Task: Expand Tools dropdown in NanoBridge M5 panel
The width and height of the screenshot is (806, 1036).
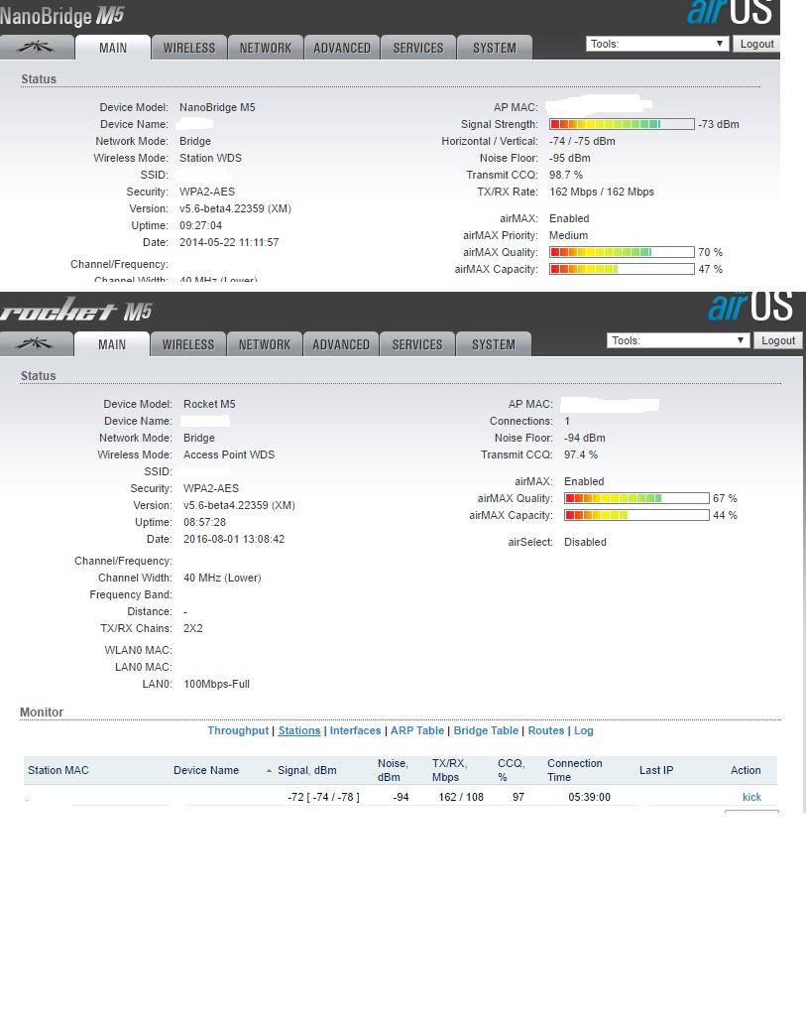Action: (x=657, y=44)
